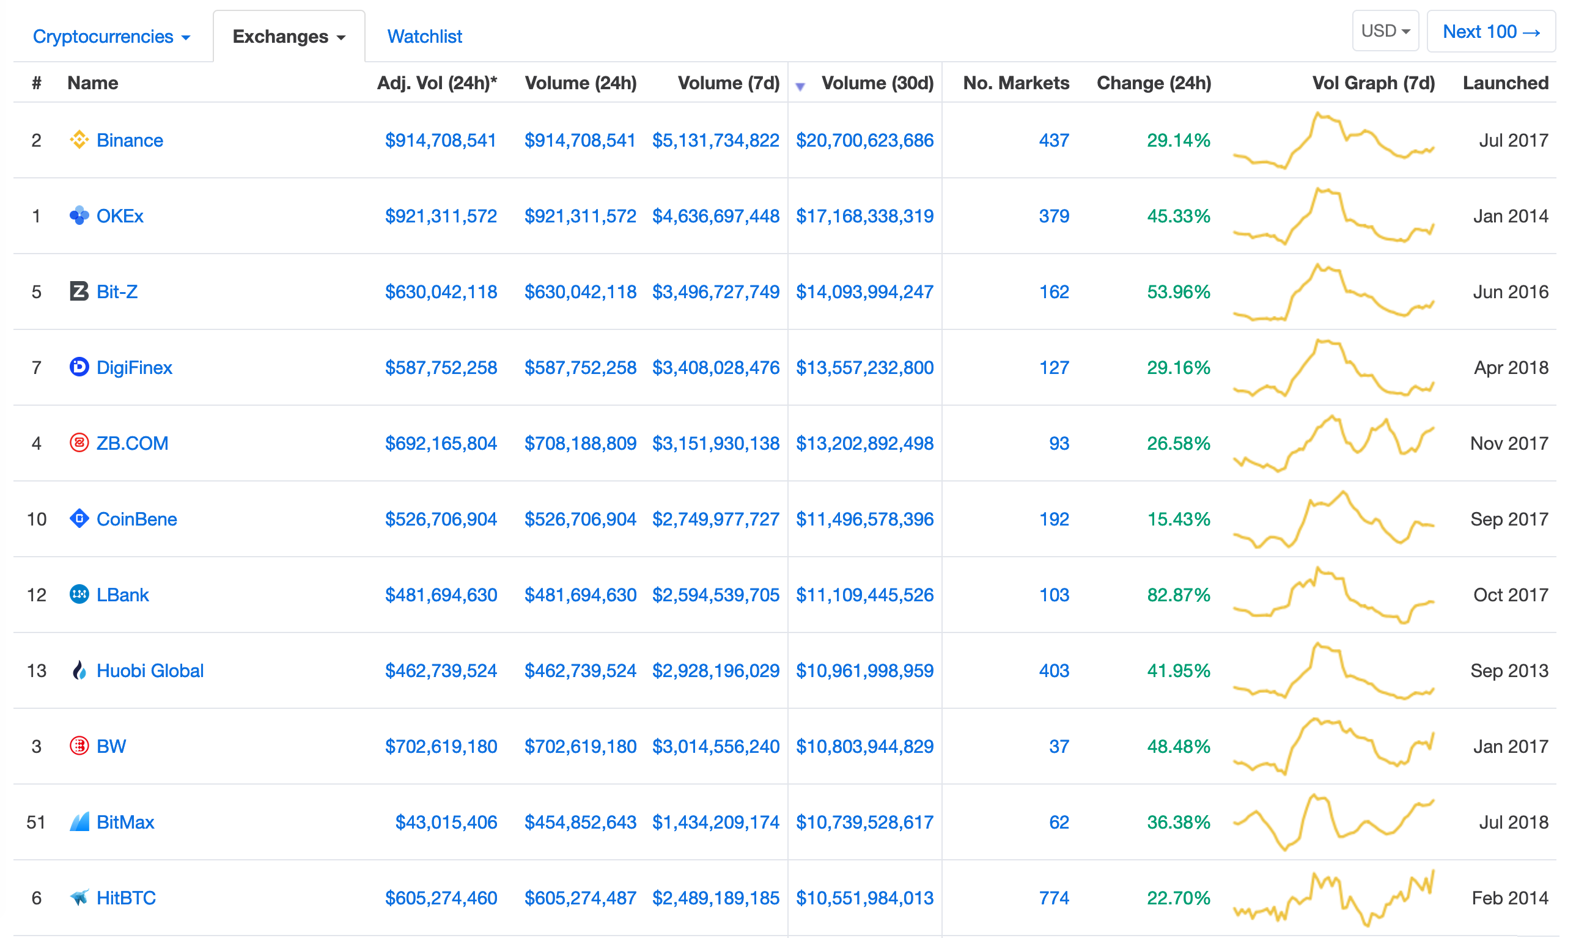The height and width of the screenshot is (938, 1576).
Task: Click BW market count 37
Action: pos(1059,747)
